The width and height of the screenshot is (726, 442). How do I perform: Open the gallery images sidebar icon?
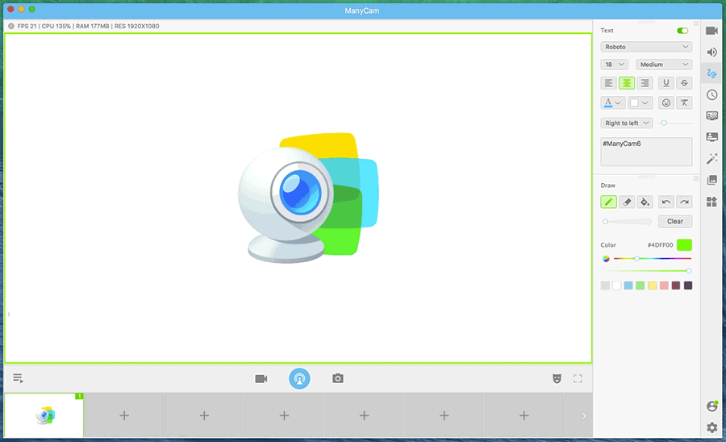click(711, 180)
